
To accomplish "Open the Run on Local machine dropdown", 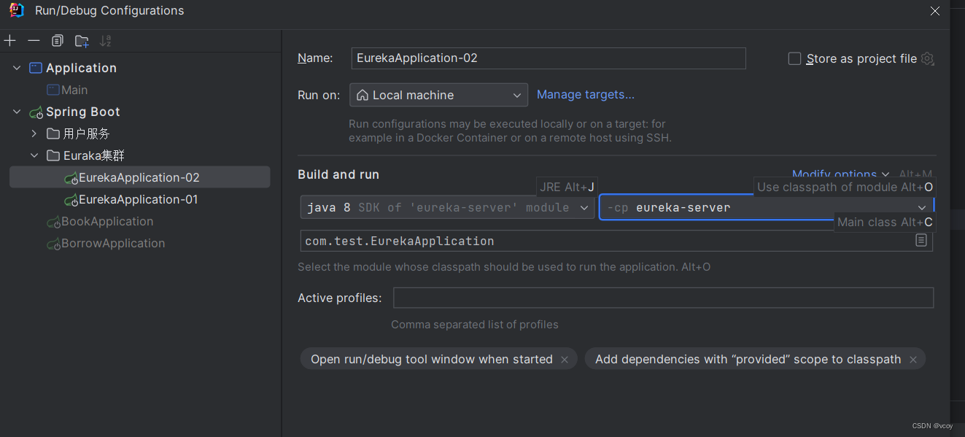I will (x=438, y=95).
